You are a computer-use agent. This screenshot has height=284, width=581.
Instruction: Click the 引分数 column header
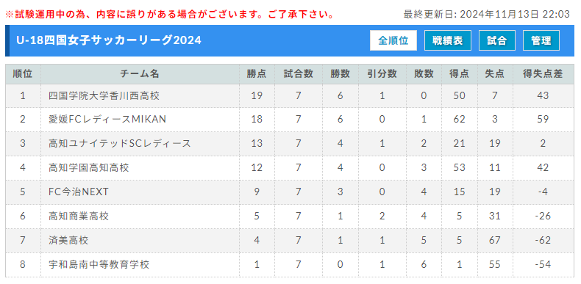click(382, 74)
